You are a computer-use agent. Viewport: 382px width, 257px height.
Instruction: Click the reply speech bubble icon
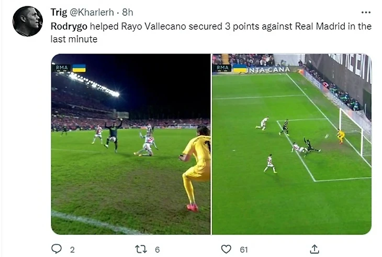click(57, 249)
